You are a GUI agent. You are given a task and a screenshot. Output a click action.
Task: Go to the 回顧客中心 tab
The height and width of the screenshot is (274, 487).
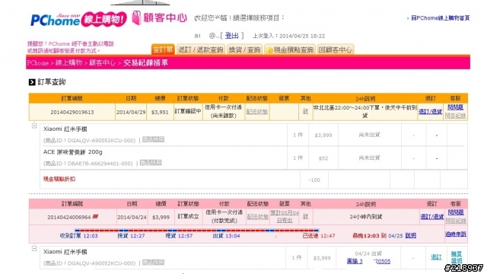coord(336,49)
